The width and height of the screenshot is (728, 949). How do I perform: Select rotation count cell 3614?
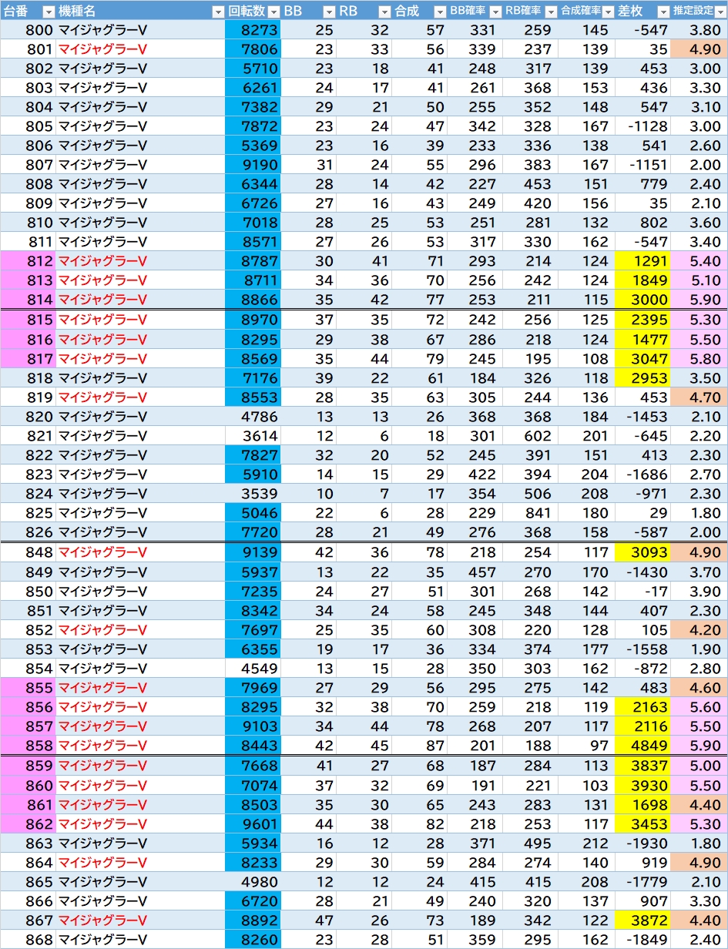[253, 436]
